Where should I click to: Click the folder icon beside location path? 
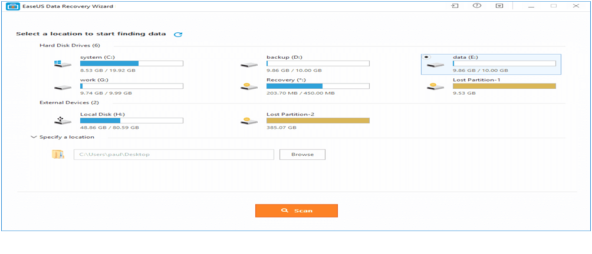[x=58, y=154]
